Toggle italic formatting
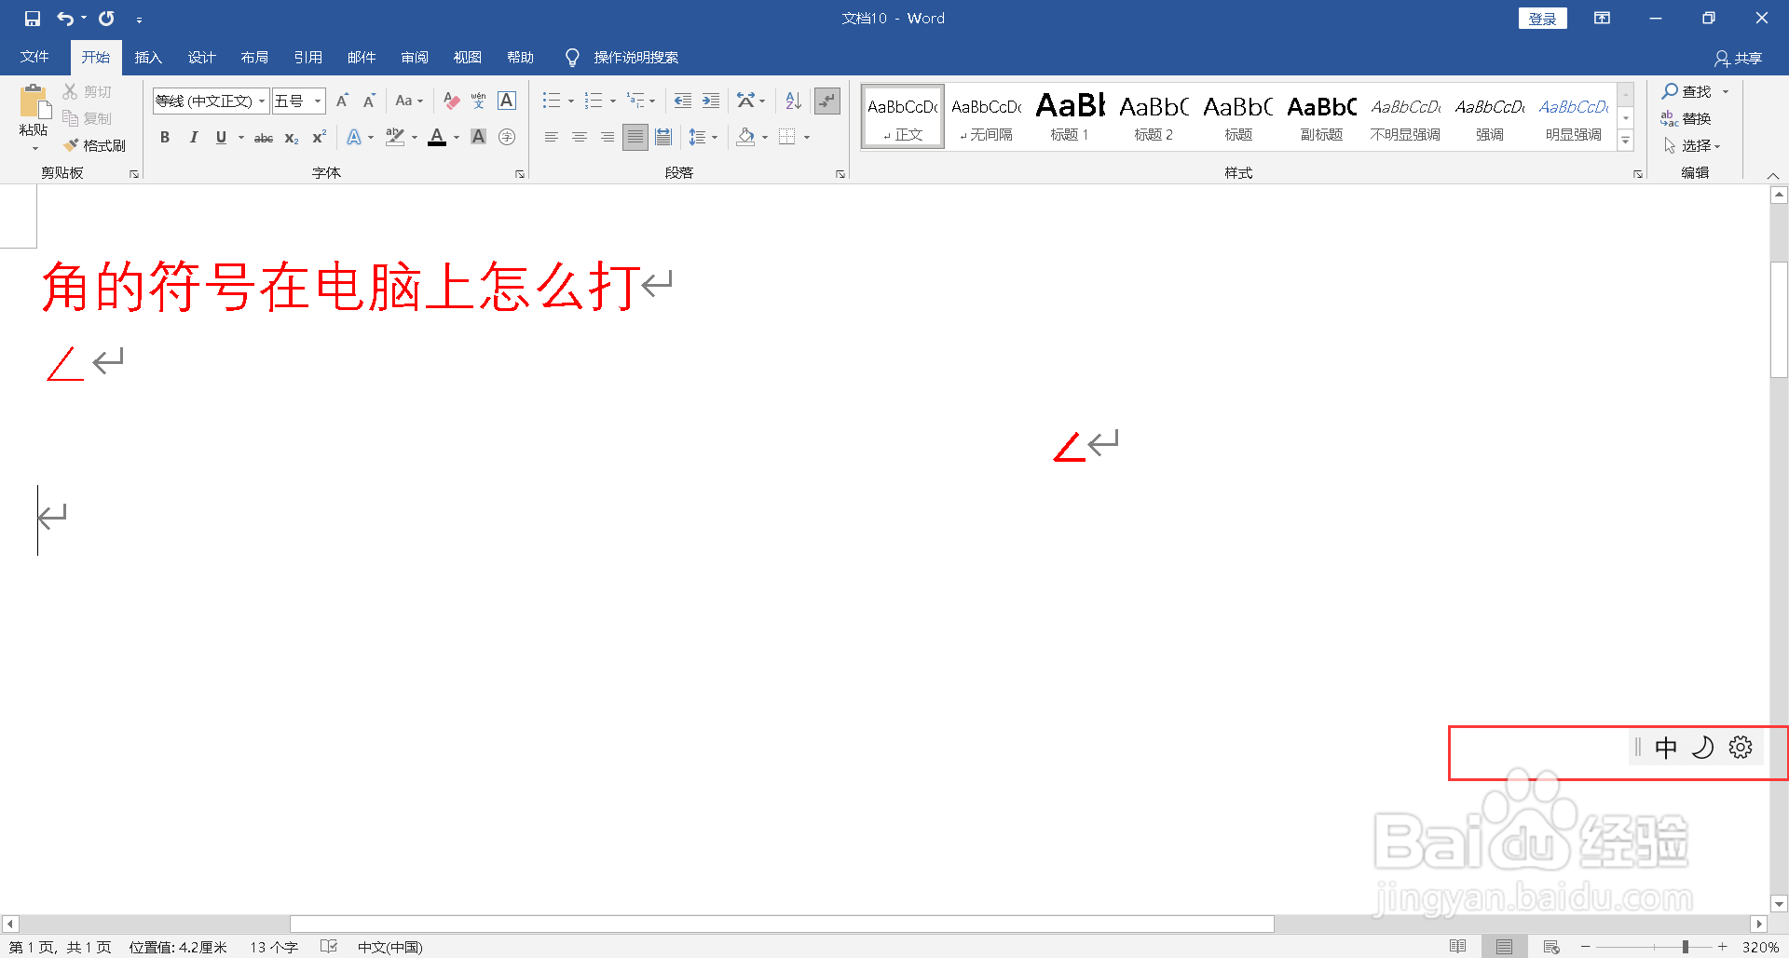Viewport: 1789px width, 958px height. click(x=193, y=137)
